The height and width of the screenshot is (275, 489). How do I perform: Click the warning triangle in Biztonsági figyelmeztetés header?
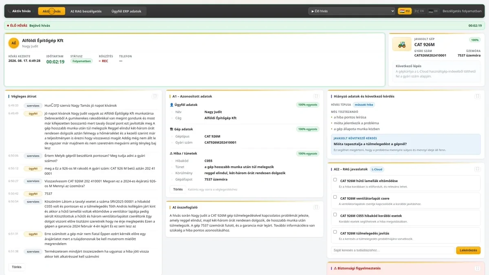click(x=335, y=268)
